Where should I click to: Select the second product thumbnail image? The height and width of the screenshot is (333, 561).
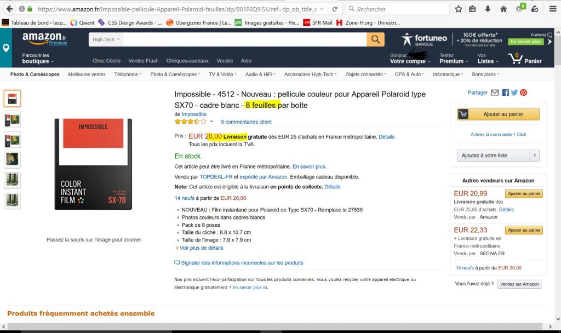tap(12, 119)
